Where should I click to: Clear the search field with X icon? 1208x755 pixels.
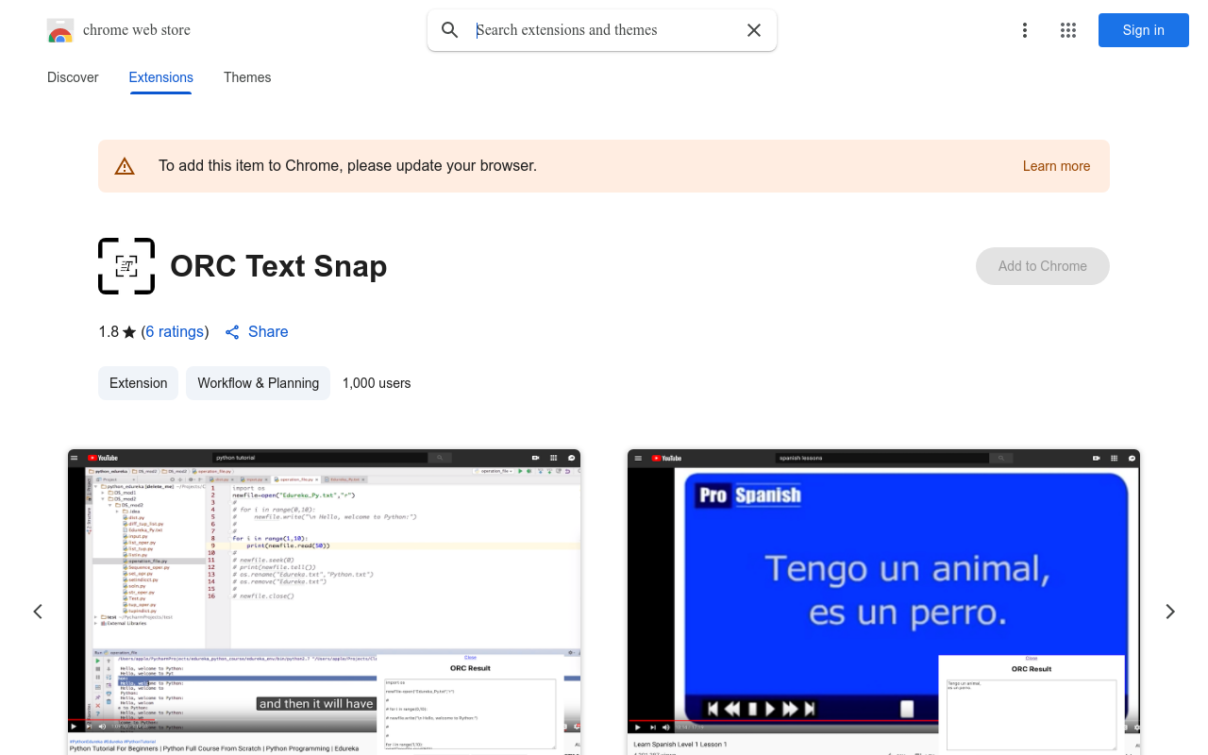tap(754, 30)
